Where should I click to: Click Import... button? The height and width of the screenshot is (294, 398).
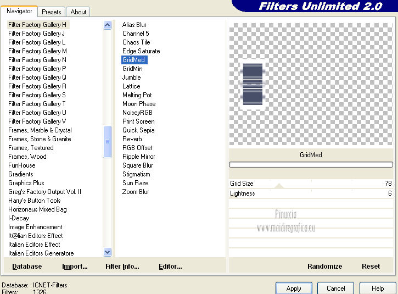(75, 267)
